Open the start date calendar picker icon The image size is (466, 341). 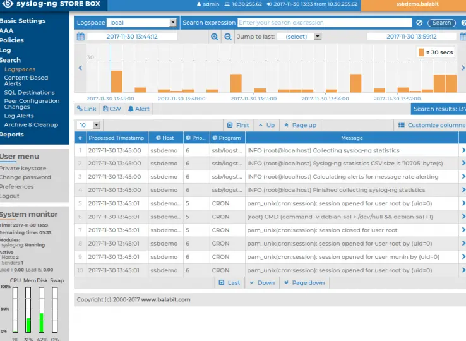[x=81, y=37]
